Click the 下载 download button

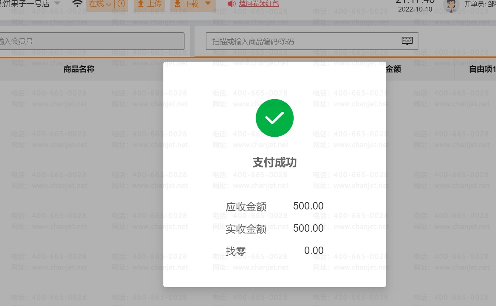click(186, 4)
